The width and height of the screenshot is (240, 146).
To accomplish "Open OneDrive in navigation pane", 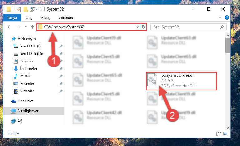I will click(x=25, y=101).
